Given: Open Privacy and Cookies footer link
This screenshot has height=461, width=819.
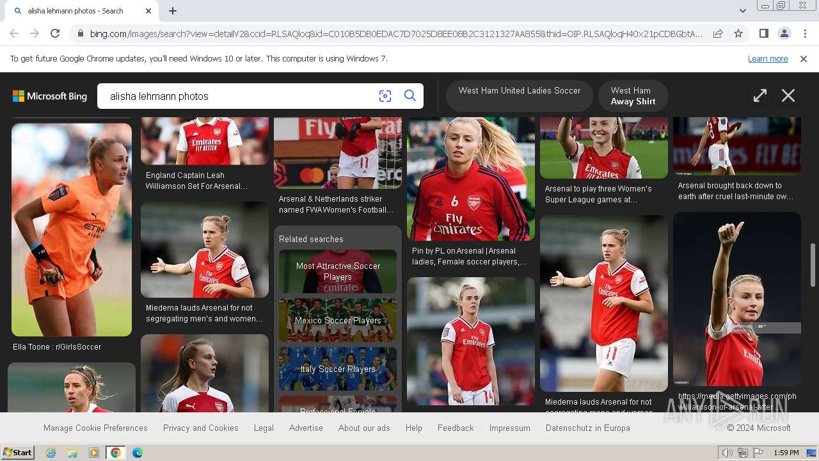Looking at the screenshot, I should point(201,428).
